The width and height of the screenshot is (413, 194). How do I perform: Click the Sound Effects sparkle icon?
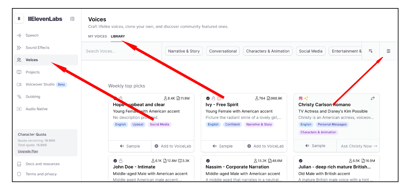19,48
